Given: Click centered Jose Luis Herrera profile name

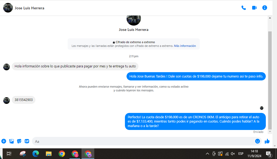Looking at the screenshot, I should (x=133, y=30).
